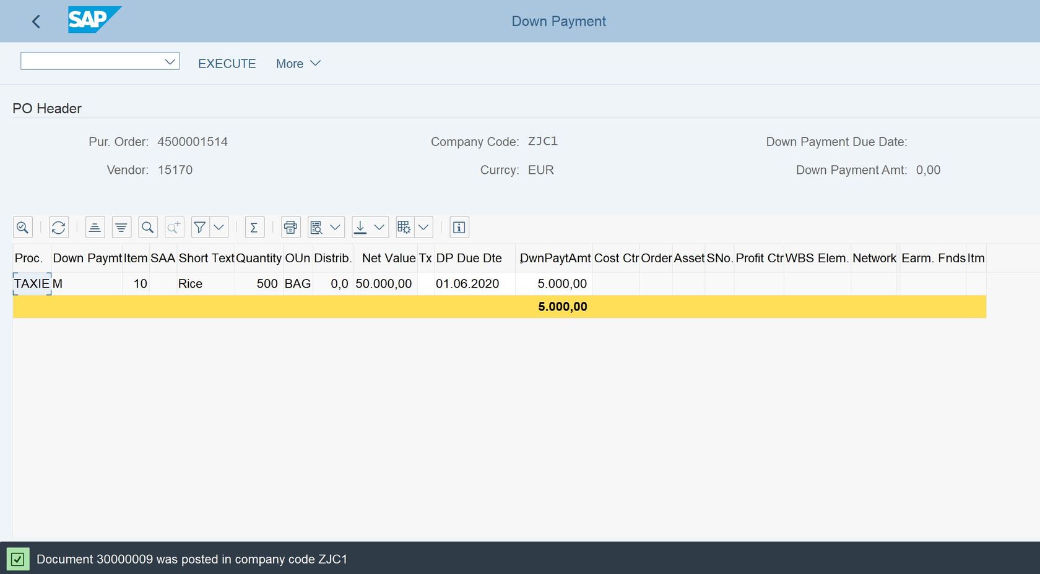1040x574 pixels.
Task: Select the Distrib. column header
Action: pyautogui.click(x=333, y=258)
